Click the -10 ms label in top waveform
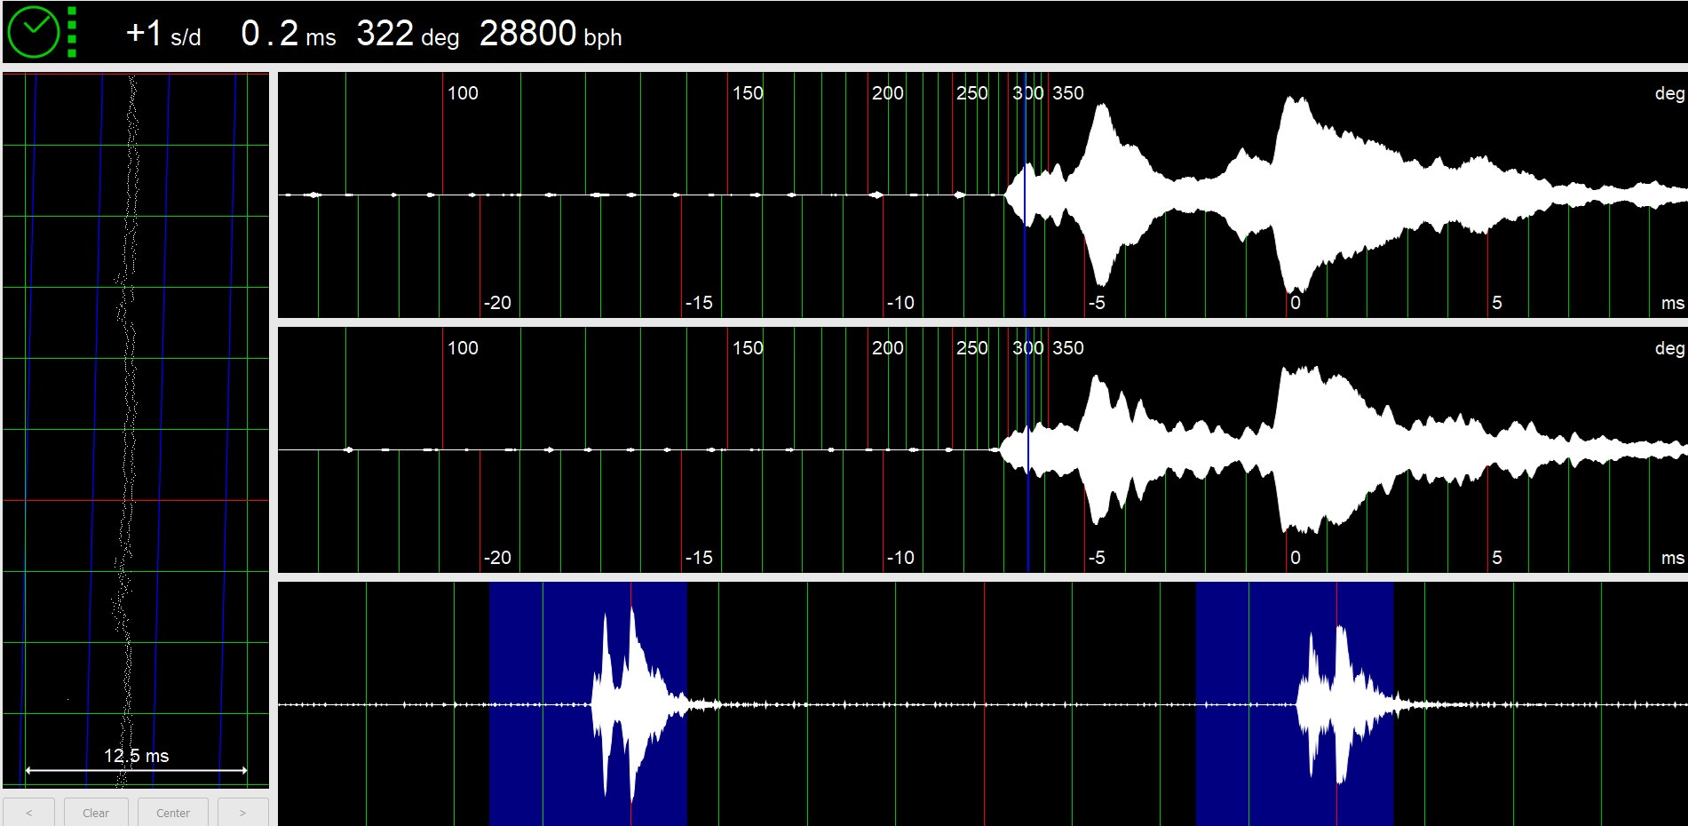This screenshot has width=1688, height=826. tap(900, 303)
